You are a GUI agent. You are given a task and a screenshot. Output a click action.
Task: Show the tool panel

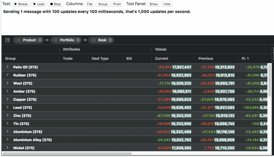pyautogui.click(x=154, y=4)
